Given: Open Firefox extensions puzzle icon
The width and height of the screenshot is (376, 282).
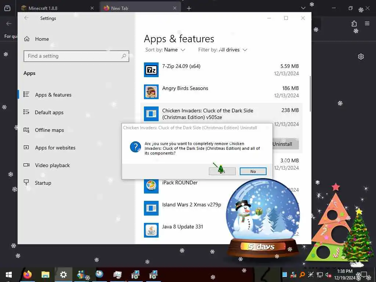Looking at the screenshot, I should [354, 23].
